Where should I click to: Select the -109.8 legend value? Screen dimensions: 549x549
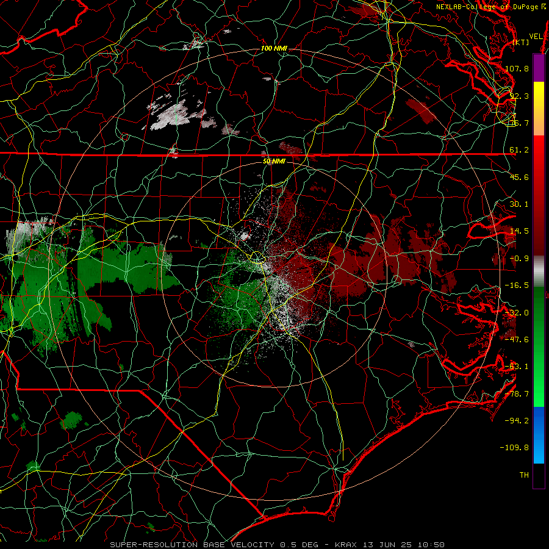[514, 448]
